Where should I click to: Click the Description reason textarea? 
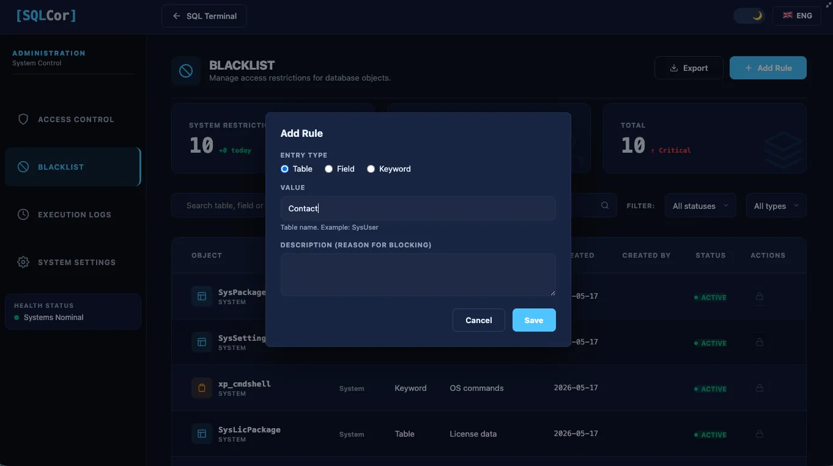pos(418,275)
